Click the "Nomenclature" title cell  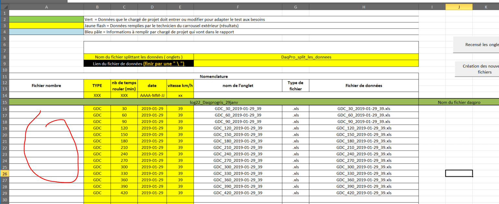214,77
